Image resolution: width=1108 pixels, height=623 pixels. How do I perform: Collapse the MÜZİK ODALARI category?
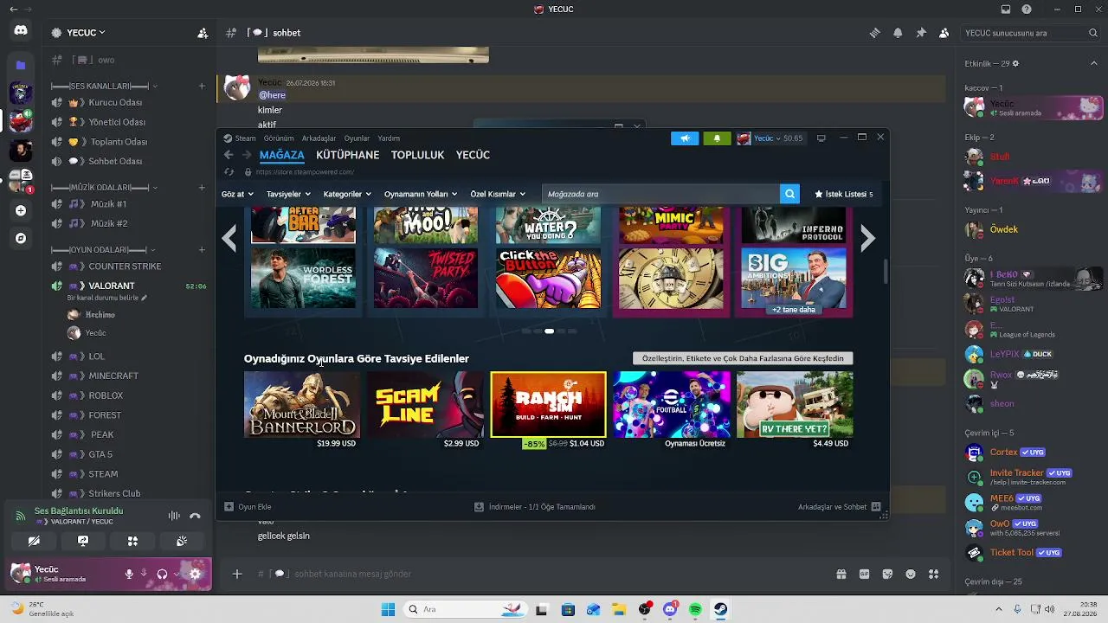(104, 187)
